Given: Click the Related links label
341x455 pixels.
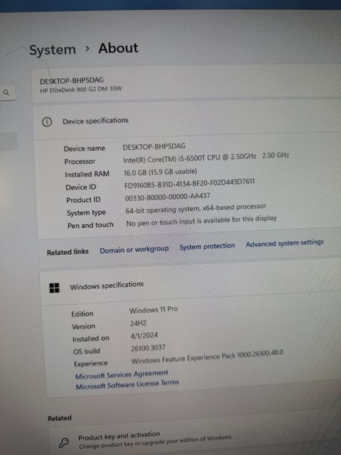Looking at the screenshot, I should [68, 252].
